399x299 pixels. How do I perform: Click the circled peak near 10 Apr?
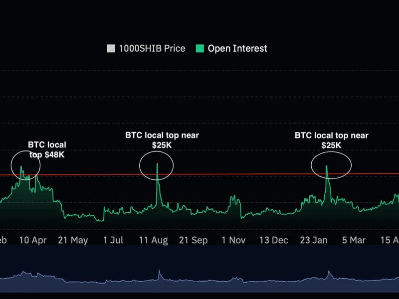tap(26, 166)
